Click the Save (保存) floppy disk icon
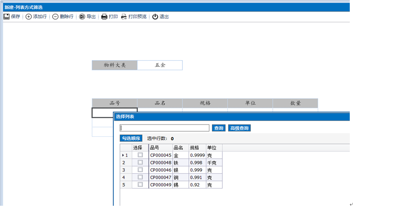This screenshot has width=396, height=215. [x=7, y=17]
